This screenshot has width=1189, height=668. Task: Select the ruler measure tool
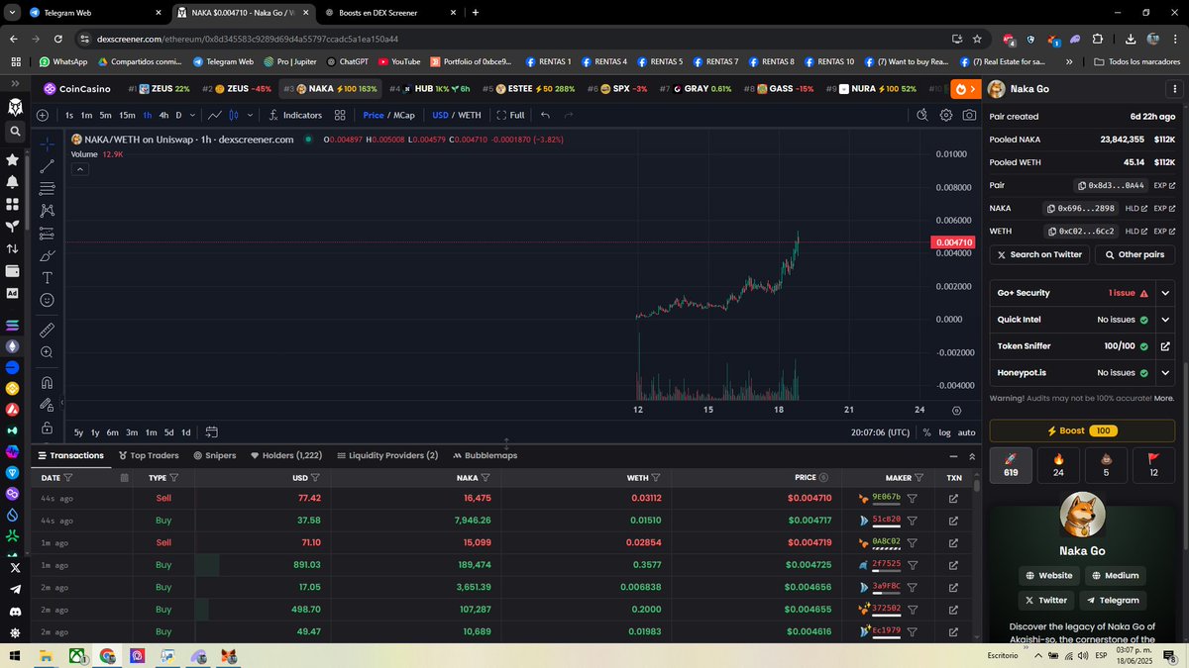[x=47, y=330]
